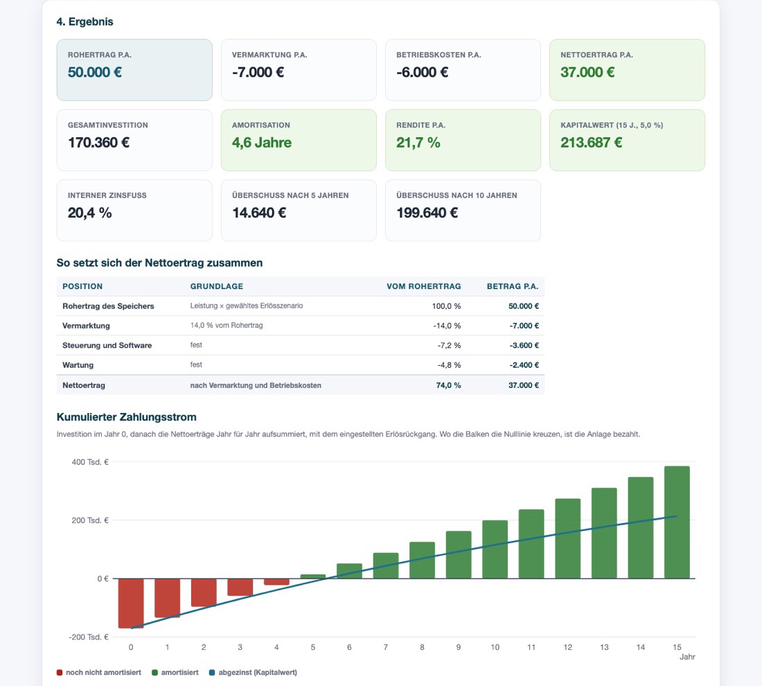
Task: Select the 'Steuerung und Software' row label
Action: click(x=107, y=346)
